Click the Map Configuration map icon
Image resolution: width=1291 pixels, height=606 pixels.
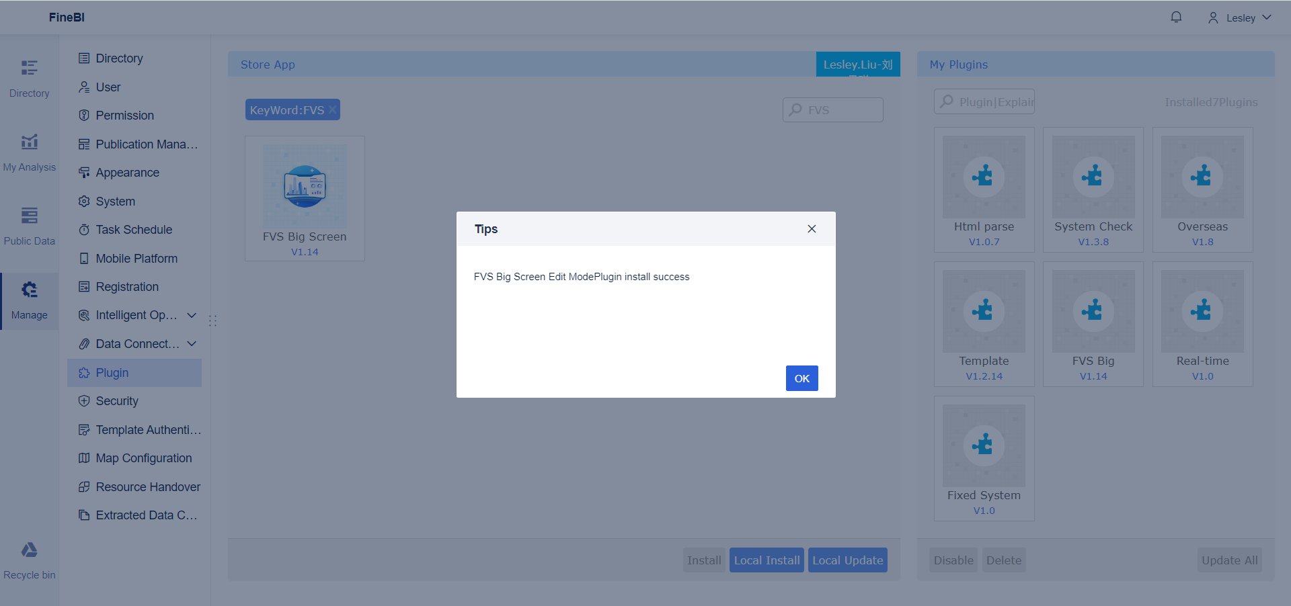pyautogui.click(x=84, y=458)
